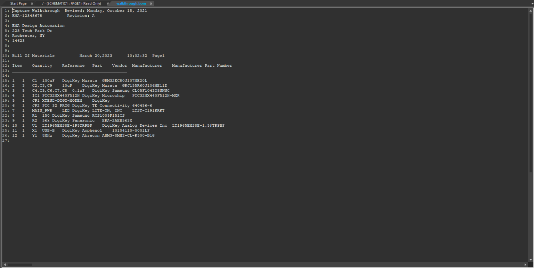Close the walkthrough.bom tab
The height and width of the screenshot is (268, 534).
click(x=151, y=3)
